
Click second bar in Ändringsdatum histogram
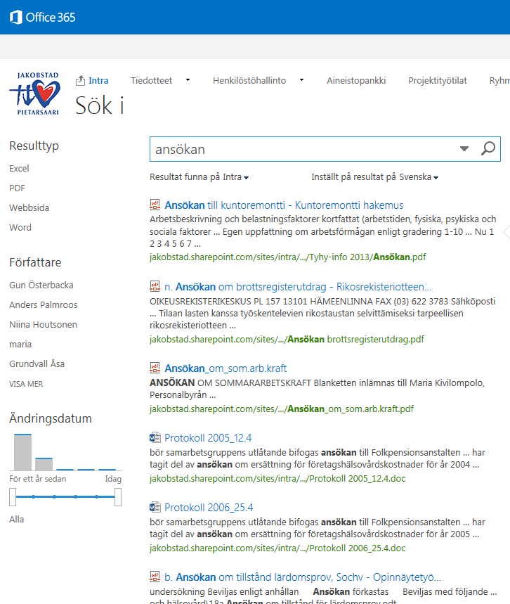(x=44, y=464)
